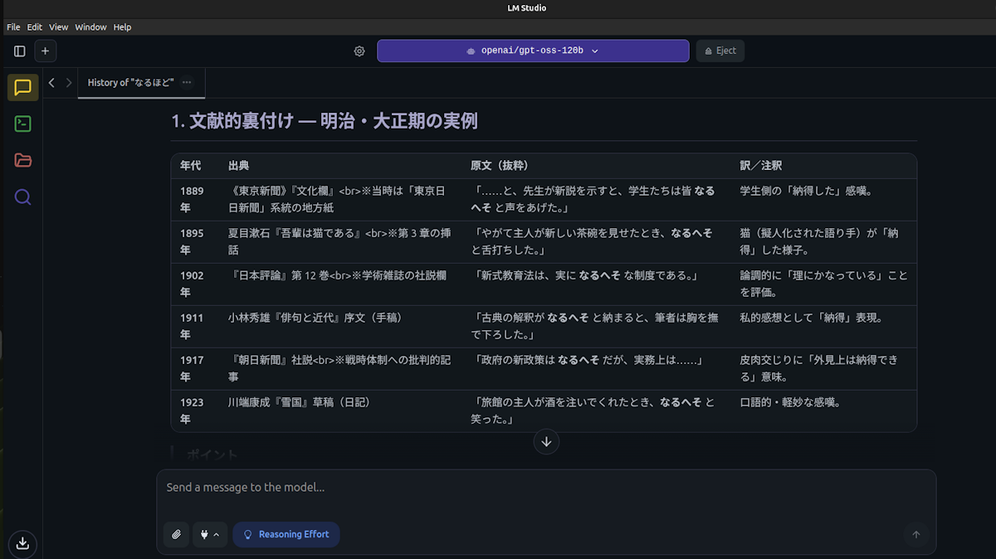996x559 pixels.
Task: Select the 小林秀雄『俳句と近代』 source cell
Action: click(x=341, y=327)
